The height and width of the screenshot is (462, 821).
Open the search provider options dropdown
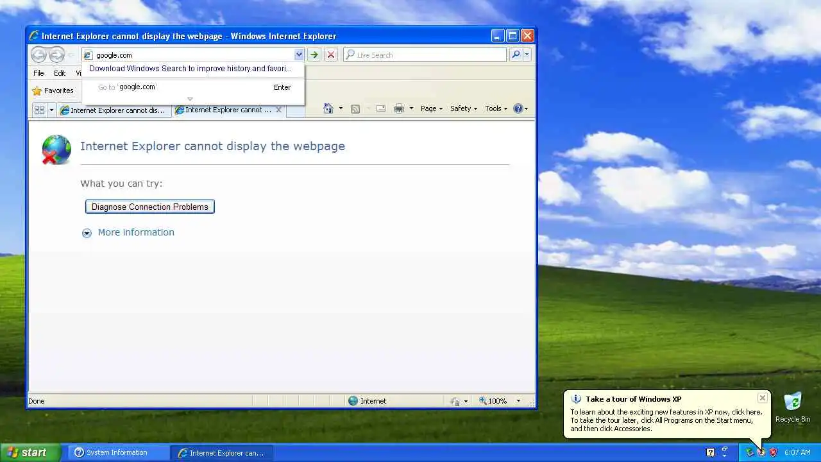coord(527,55)
